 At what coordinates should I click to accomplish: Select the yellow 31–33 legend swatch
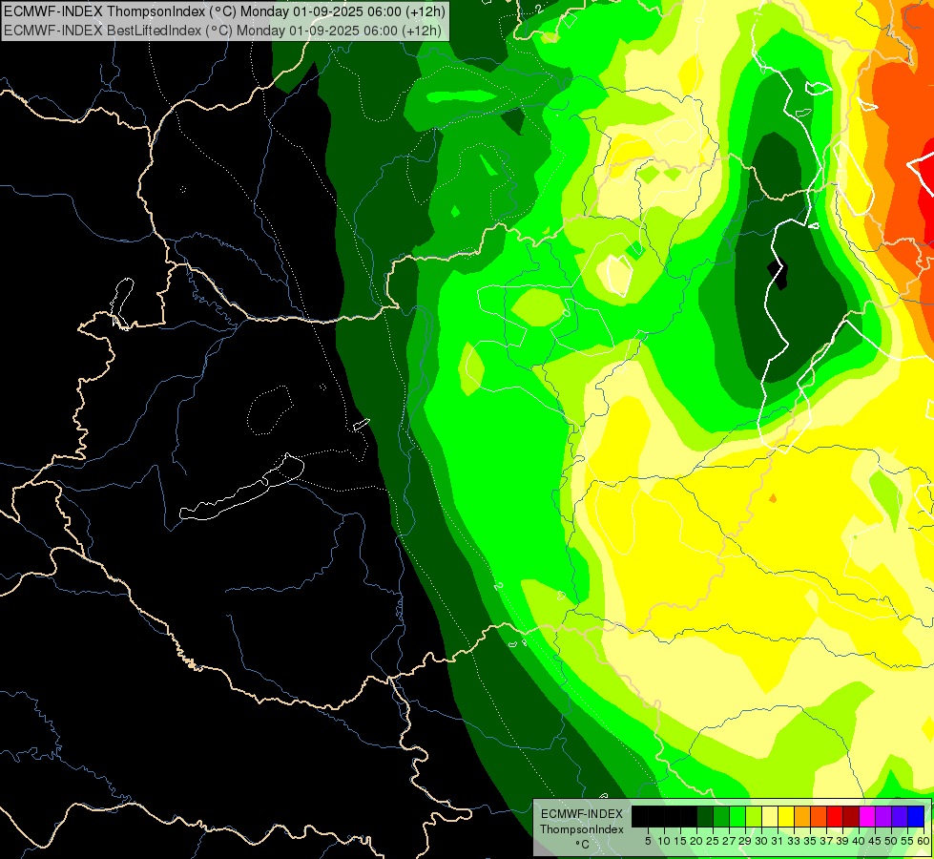(x=786, y=816)
